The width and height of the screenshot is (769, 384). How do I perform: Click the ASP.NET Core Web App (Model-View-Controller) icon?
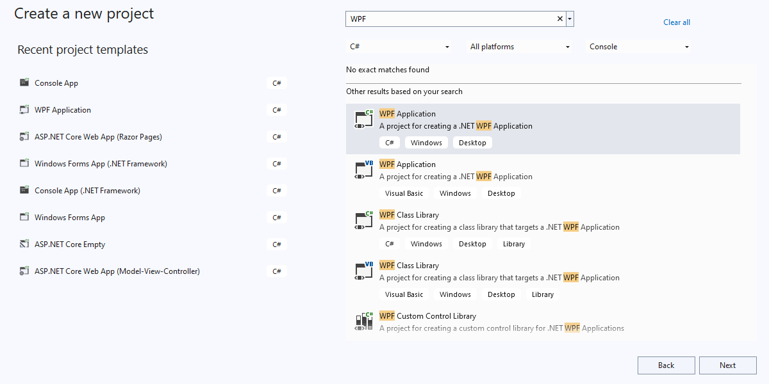(24, 271)
